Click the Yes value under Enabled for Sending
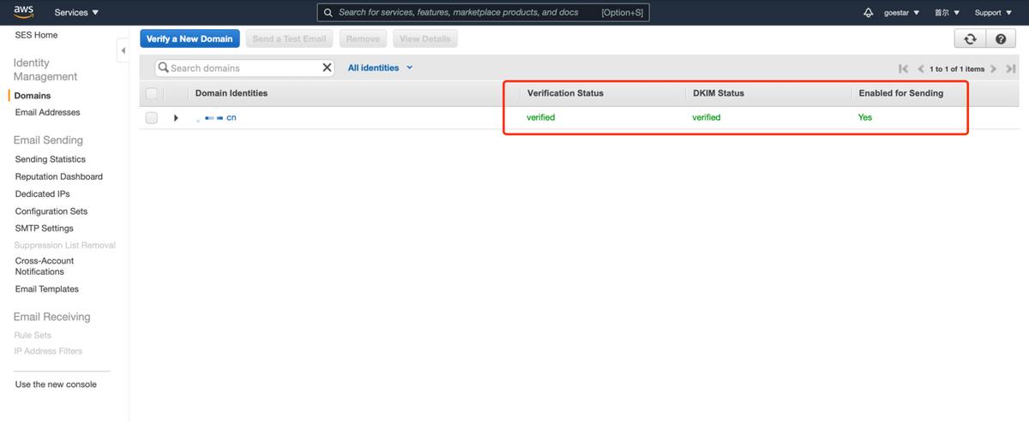Viewport: 1029px width, 422px height. click(865, 117)
